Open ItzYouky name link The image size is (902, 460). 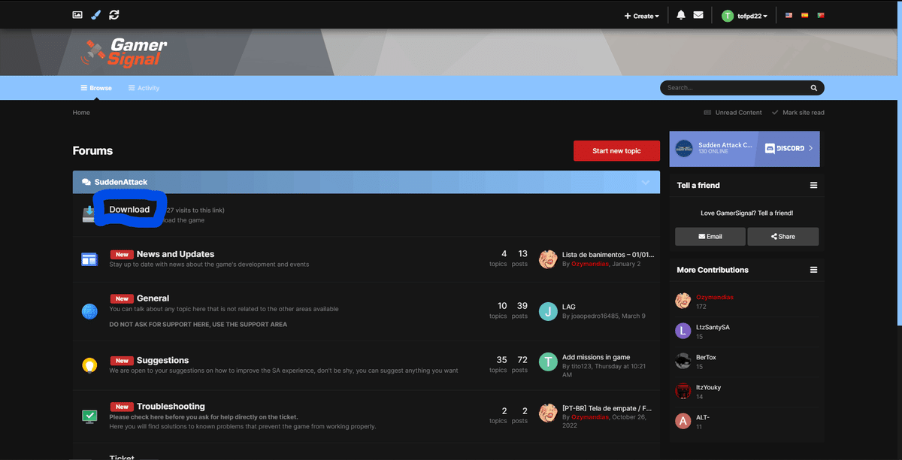pos(708,387)
